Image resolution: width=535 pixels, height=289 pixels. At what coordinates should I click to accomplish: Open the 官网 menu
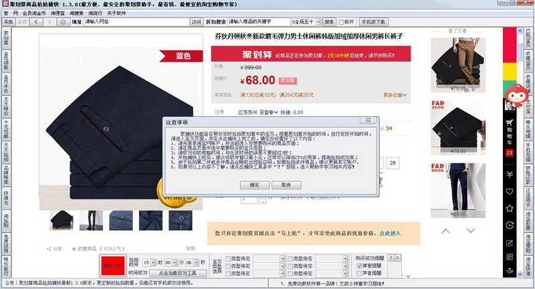(x=11, y=13)
